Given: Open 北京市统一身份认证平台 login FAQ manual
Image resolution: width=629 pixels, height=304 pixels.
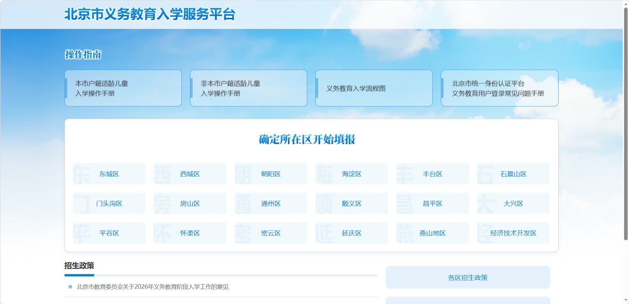Looking at the screenshot, I should click(x=499, y=88).
